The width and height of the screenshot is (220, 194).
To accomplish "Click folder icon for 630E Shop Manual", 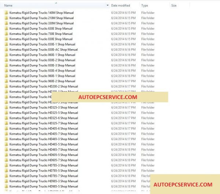I will point(6,29).
